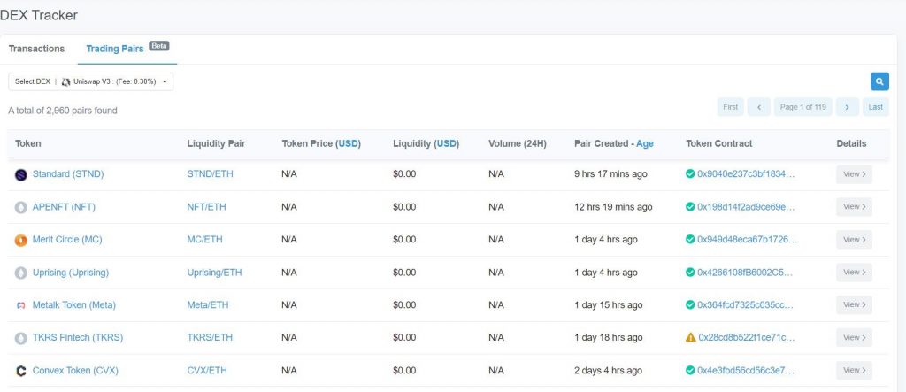The height and width of the screenshot is (392, 906).
Task: Click 'A total of 2,960 pairs found' text
Action: click(63, 110)
